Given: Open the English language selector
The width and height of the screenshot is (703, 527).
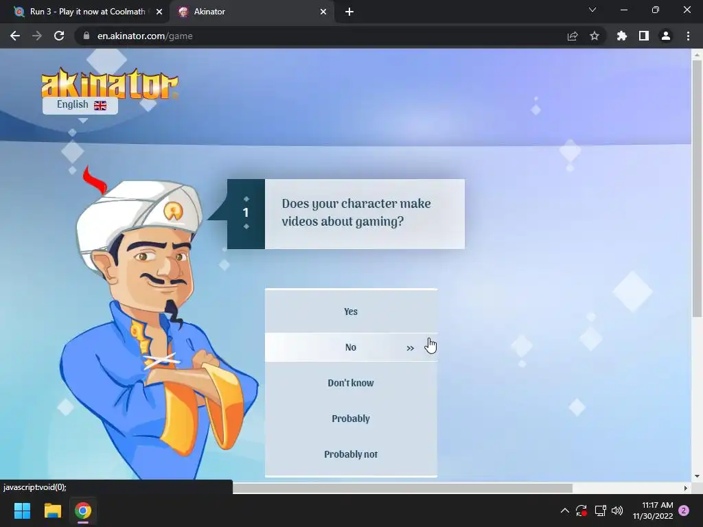Looking at the screenshot, I should coord(80,105).
